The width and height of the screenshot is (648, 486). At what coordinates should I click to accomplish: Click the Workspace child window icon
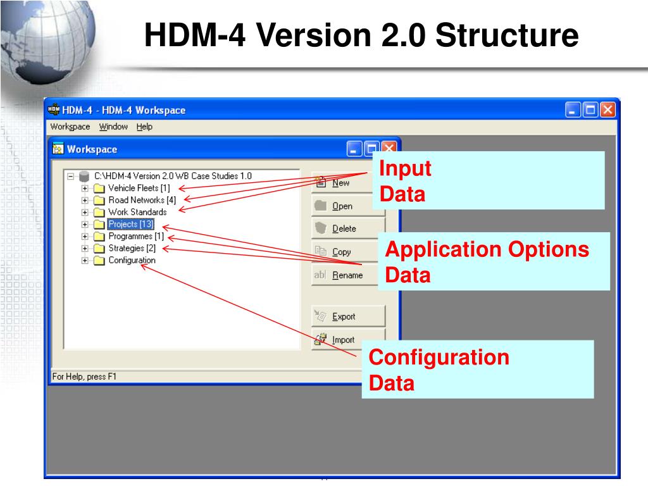click(58, 149)
